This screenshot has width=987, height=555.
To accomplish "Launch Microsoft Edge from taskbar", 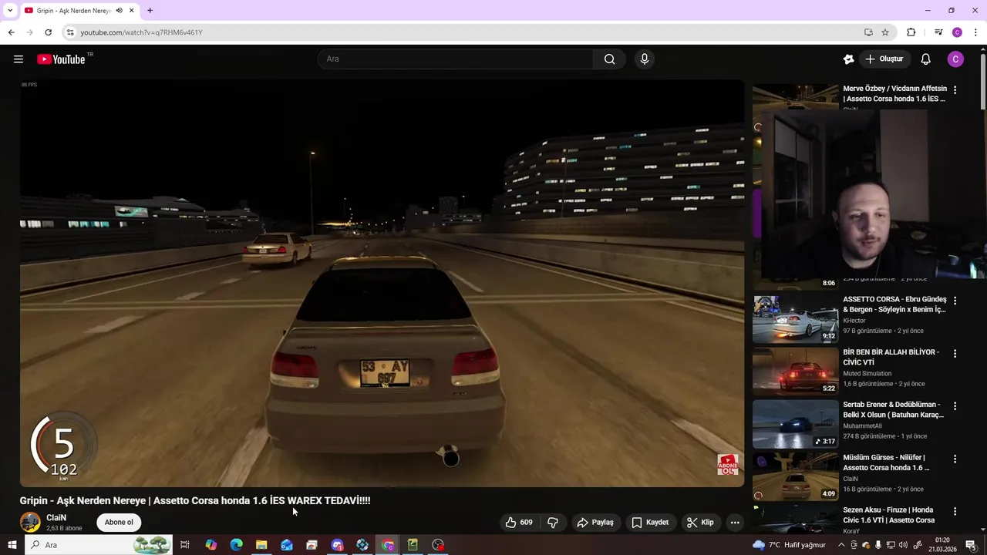I will 236,545.
